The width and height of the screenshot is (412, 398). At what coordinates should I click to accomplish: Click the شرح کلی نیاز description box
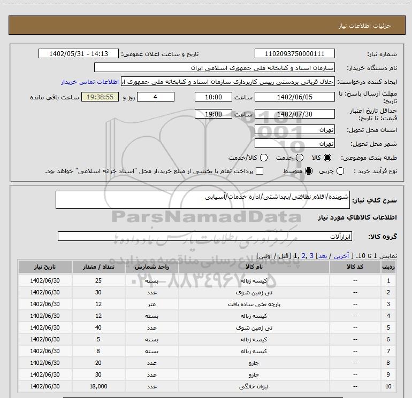tap(203, 200)
